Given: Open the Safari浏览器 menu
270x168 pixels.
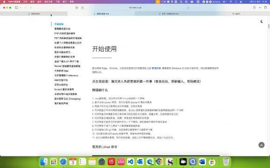Looking at the screenshot, I should [x=14, y=2].
